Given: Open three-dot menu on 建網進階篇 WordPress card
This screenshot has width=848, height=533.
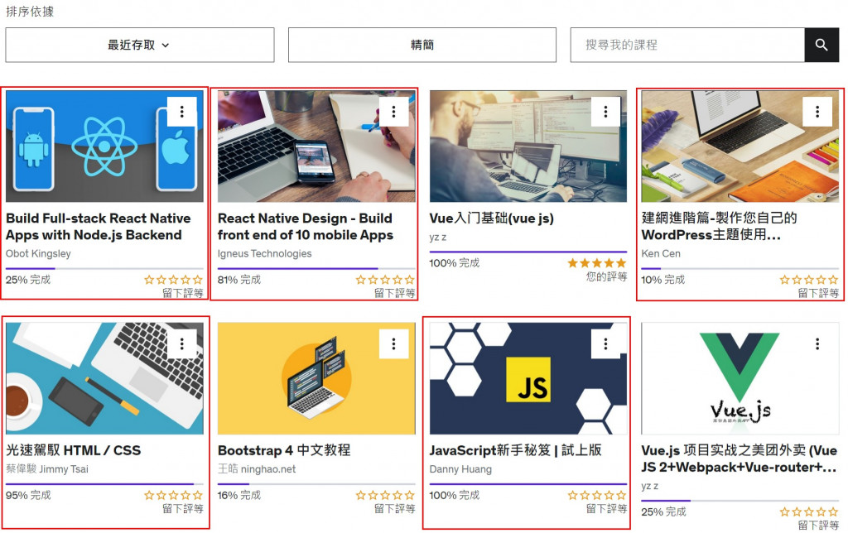Looking at the screenshot, I should pyautogui.click(x=817, y=112).
